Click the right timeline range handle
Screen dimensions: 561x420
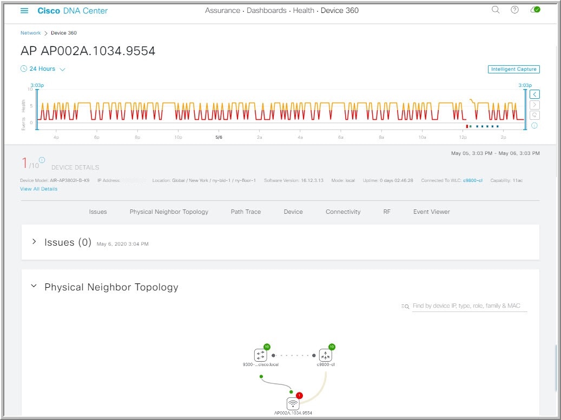[x=525, y=109]
